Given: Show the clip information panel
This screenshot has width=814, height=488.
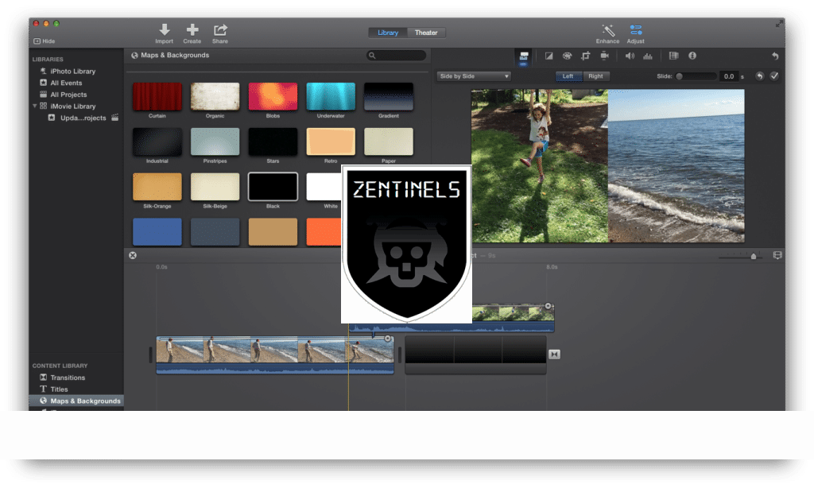Looking at the screenshot, I should [x=692, y=56].
